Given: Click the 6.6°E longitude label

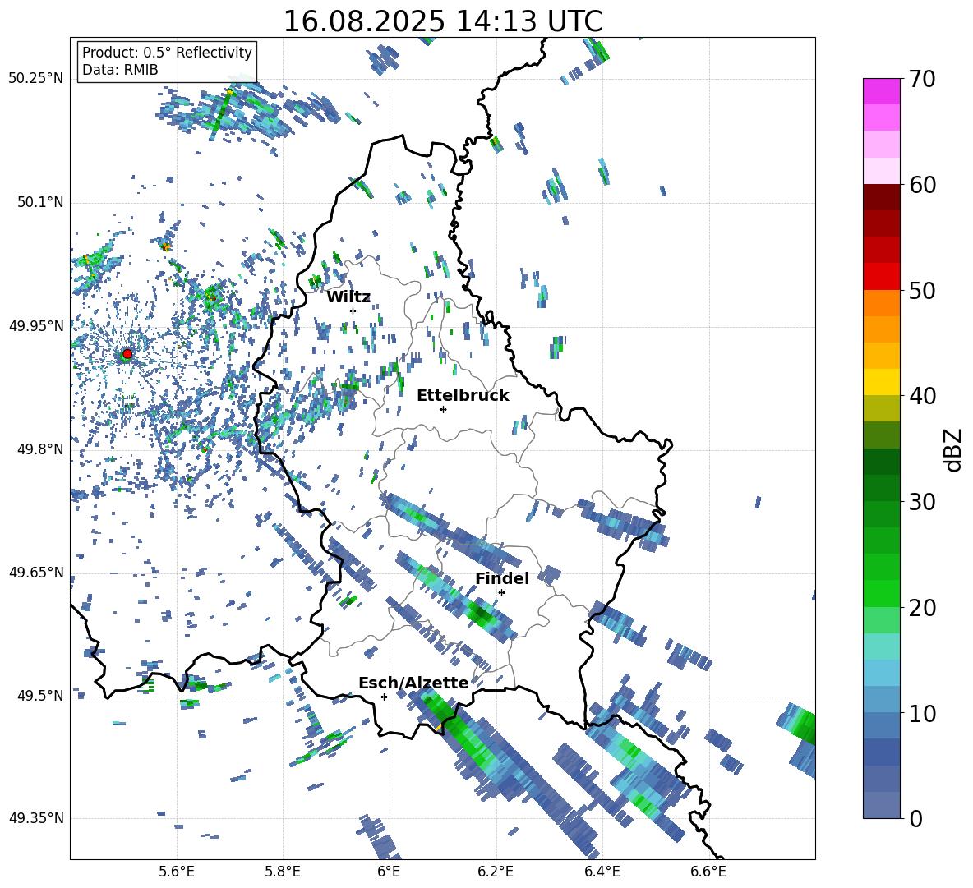Looking at the screenshot, I should tap(708, 872).
